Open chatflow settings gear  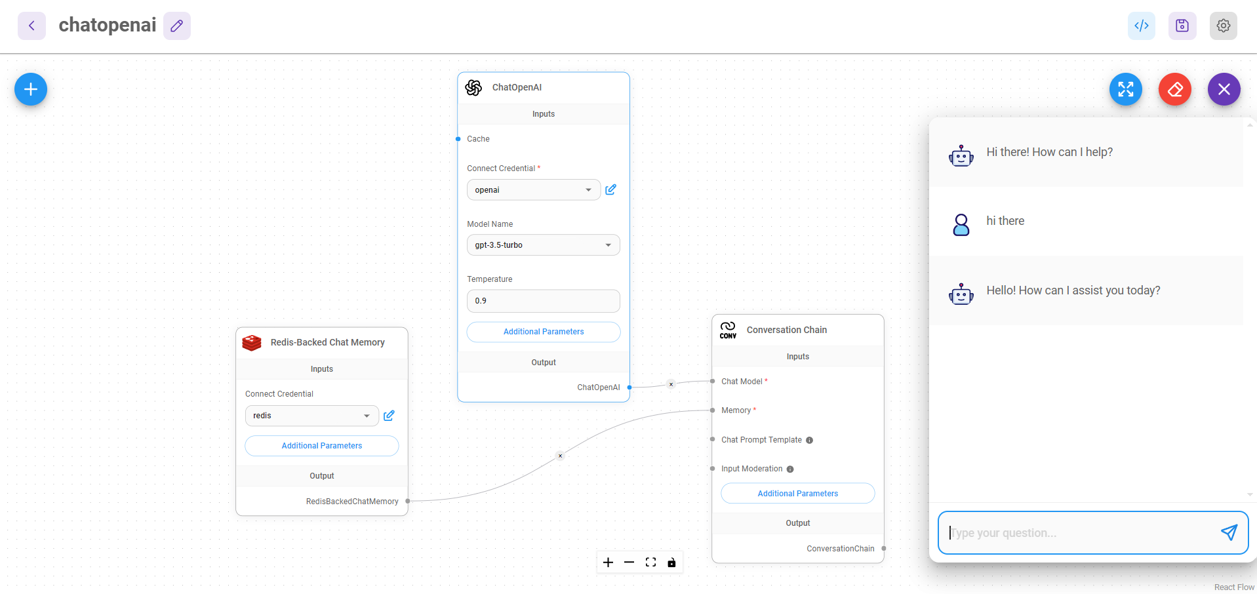tap(1223, 26)
